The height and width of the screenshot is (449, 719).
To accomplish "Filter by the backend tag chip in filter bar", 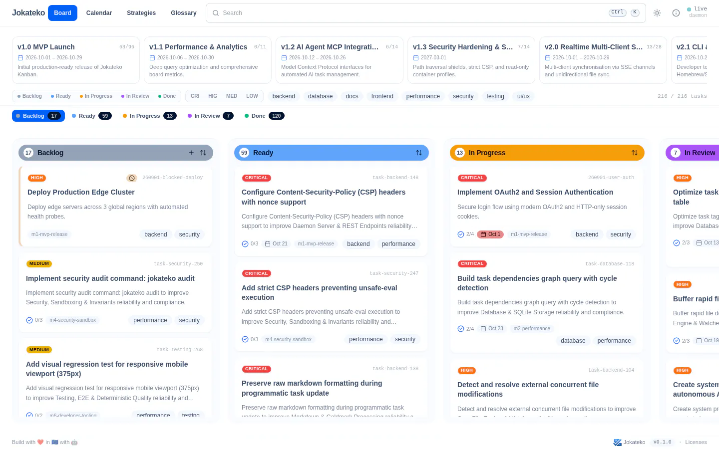I will coord(284,96).
